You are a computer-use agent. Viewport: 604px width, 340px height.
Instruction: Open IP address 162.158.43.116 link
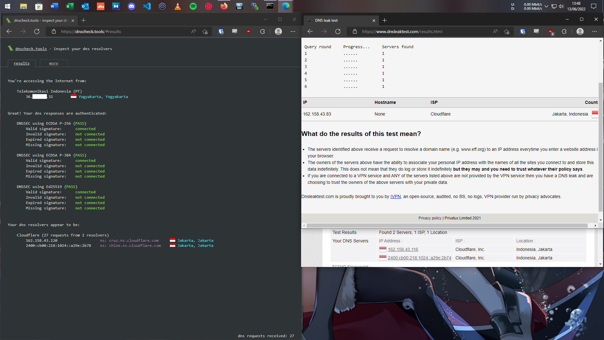tap(403, 249)
